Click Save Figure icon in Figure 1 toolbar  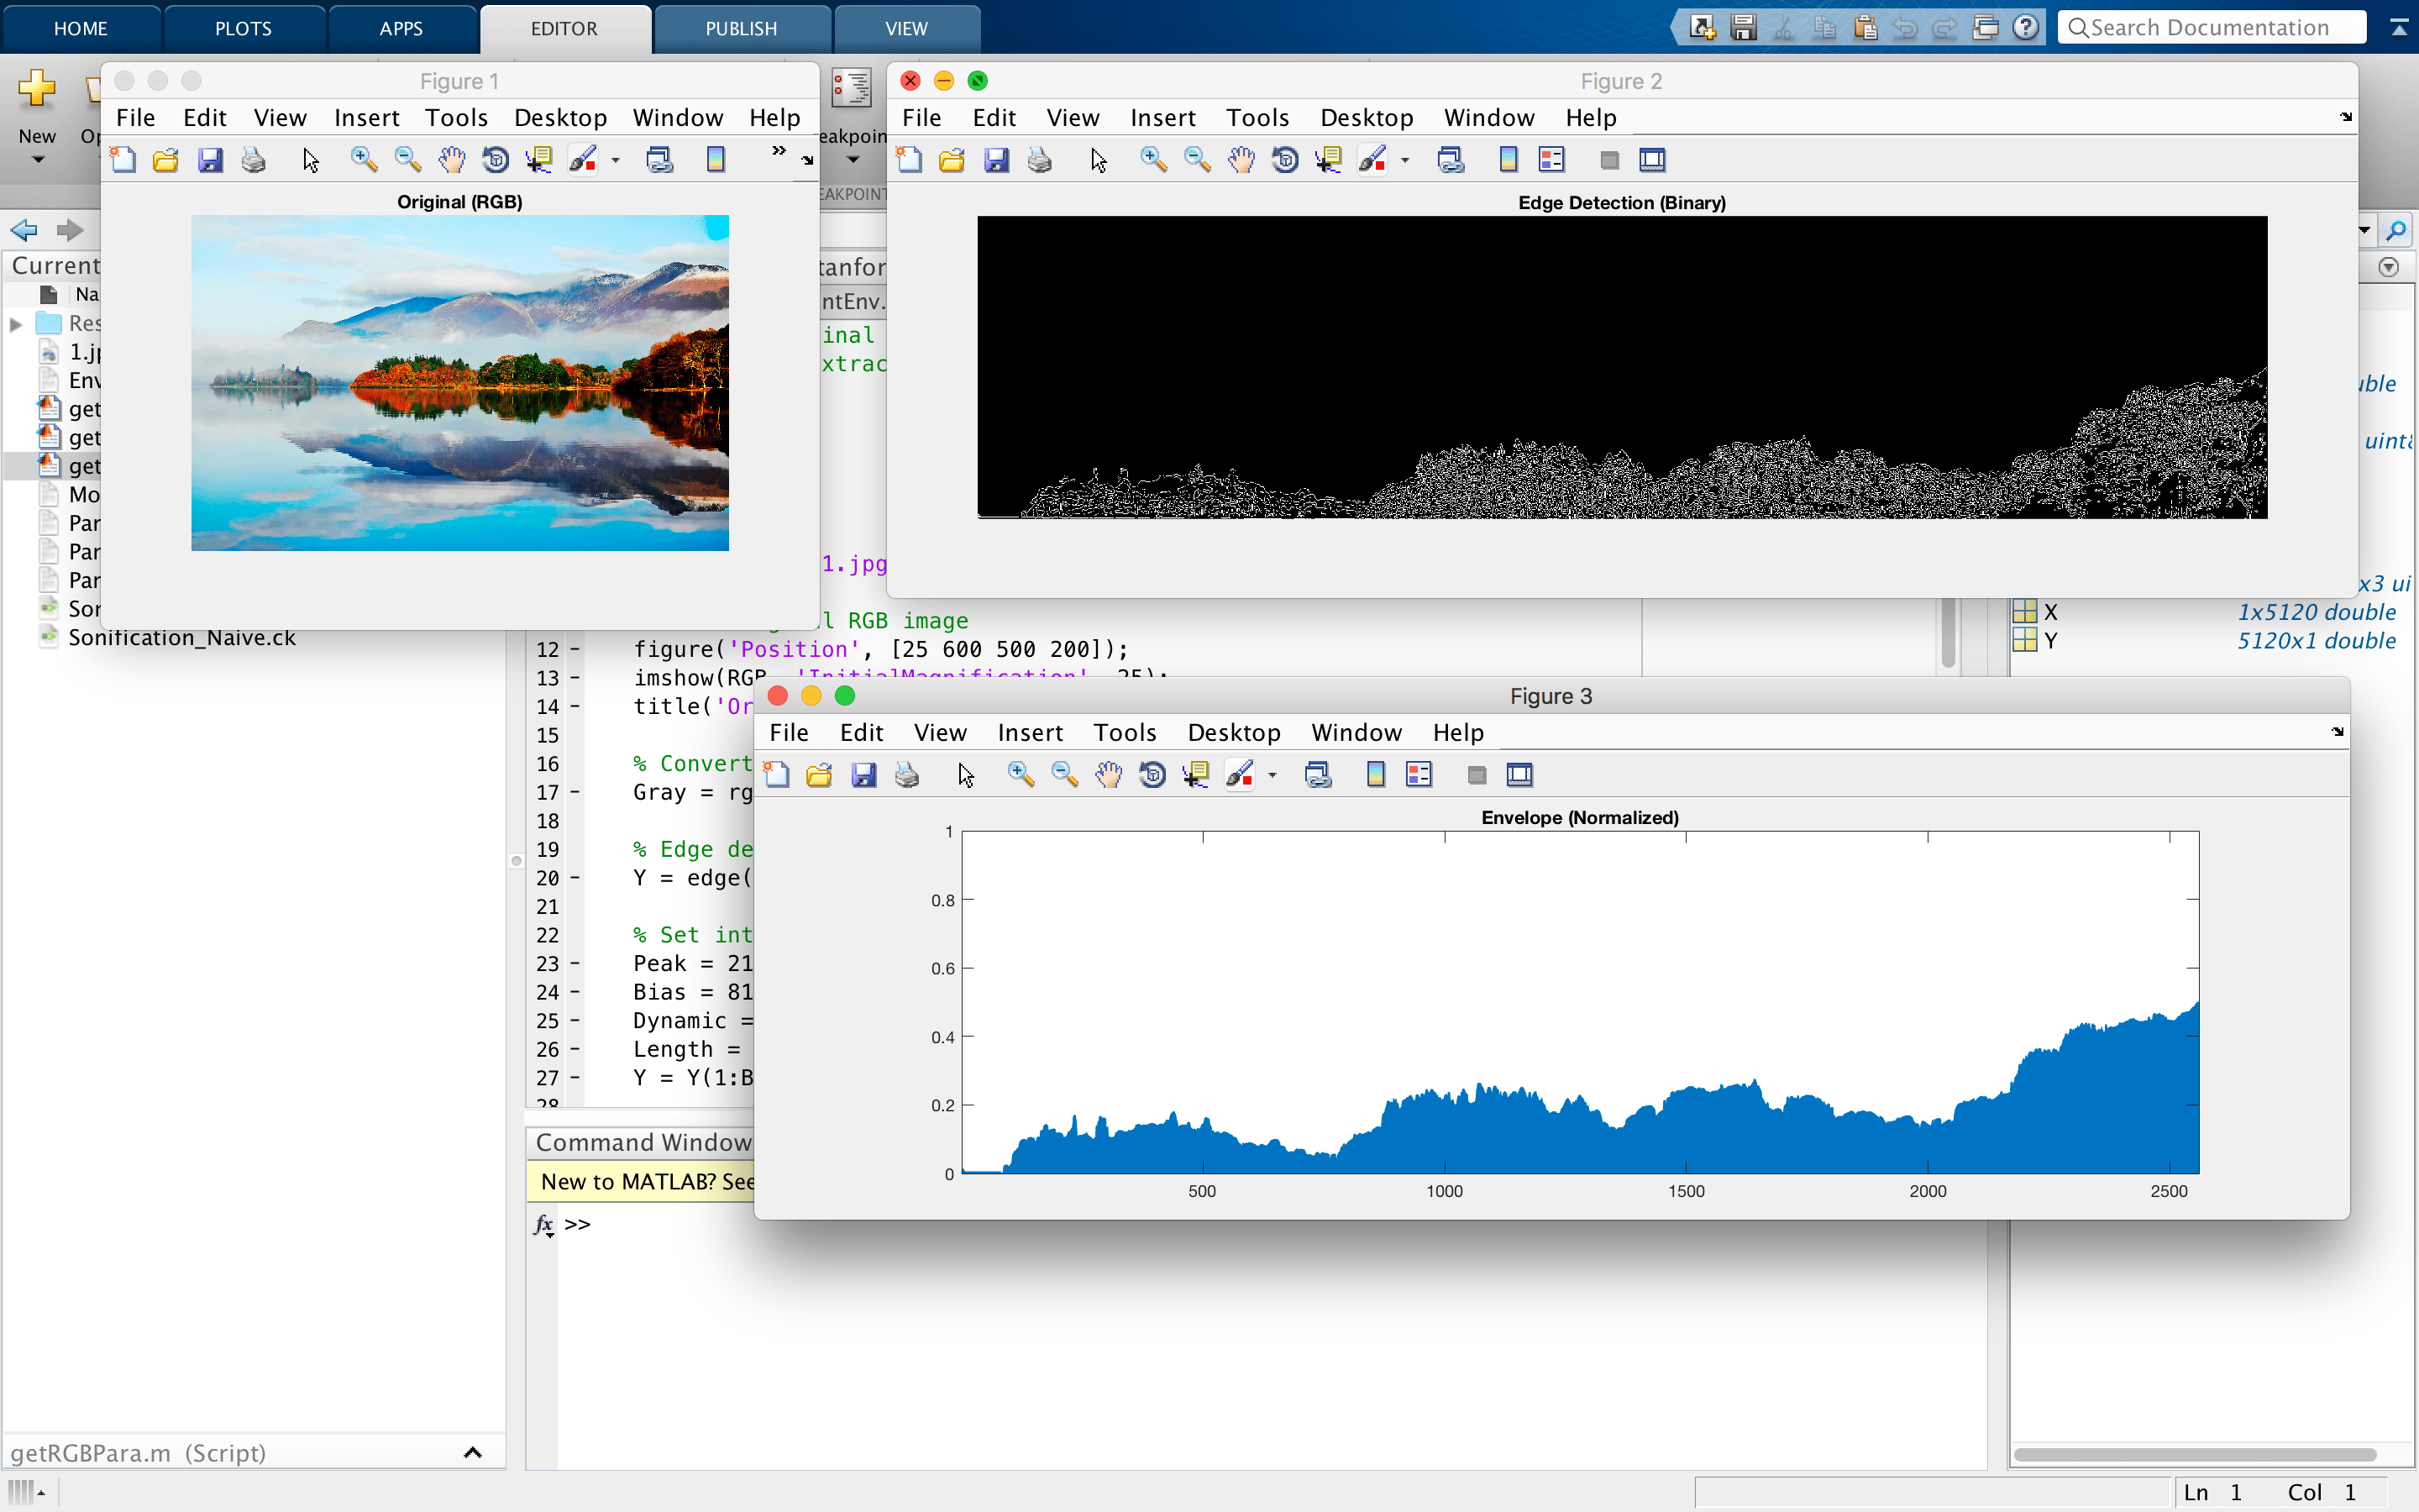[210, 160]
